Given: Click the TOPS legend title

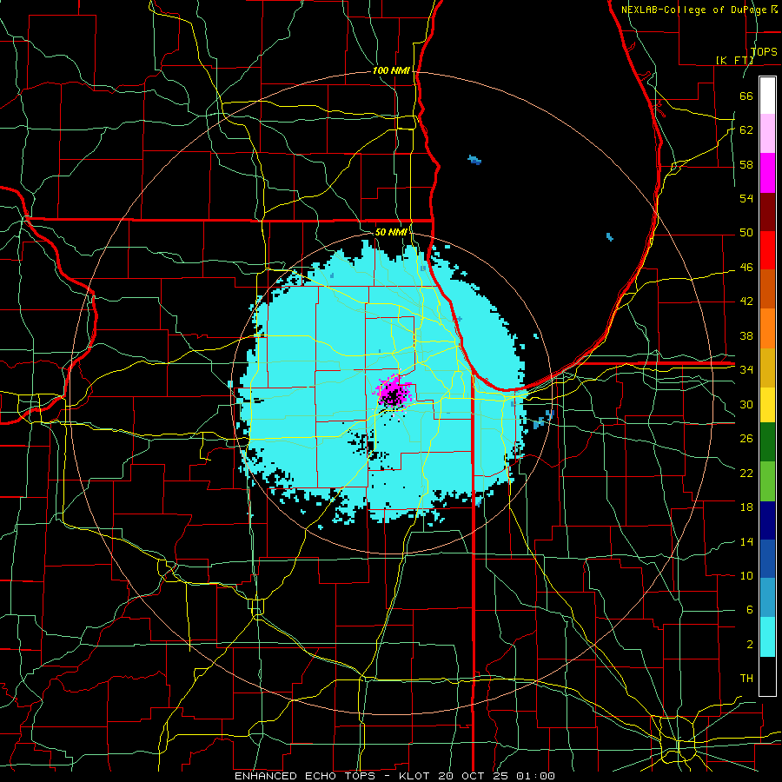Looking at the screenshot, I should tap(764, 52).
